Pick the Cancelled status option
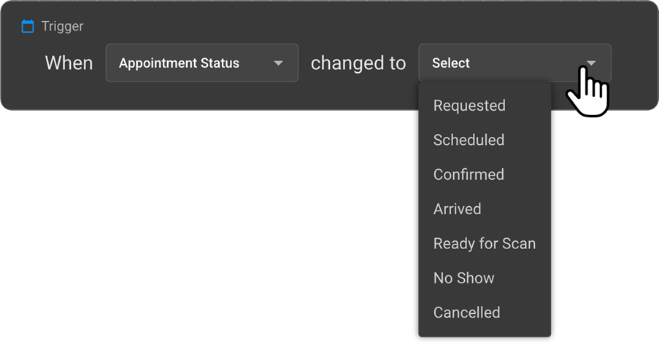659x346 pixels. pos(466,312)
